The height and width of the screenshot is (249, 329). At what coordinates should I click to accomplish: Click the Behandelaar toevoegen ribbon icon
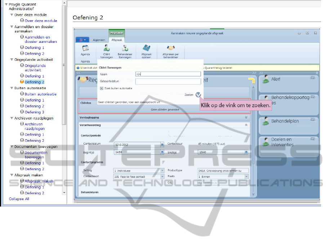click(125, 48)
